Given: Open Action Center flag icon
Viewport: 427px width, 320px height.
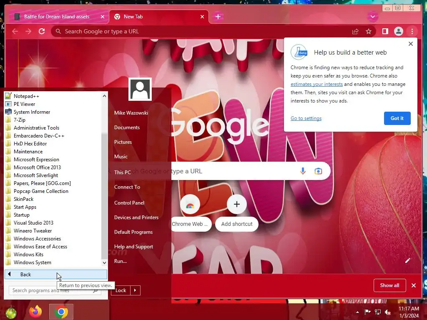Looking at the screenshot, I should click(367, 312).
